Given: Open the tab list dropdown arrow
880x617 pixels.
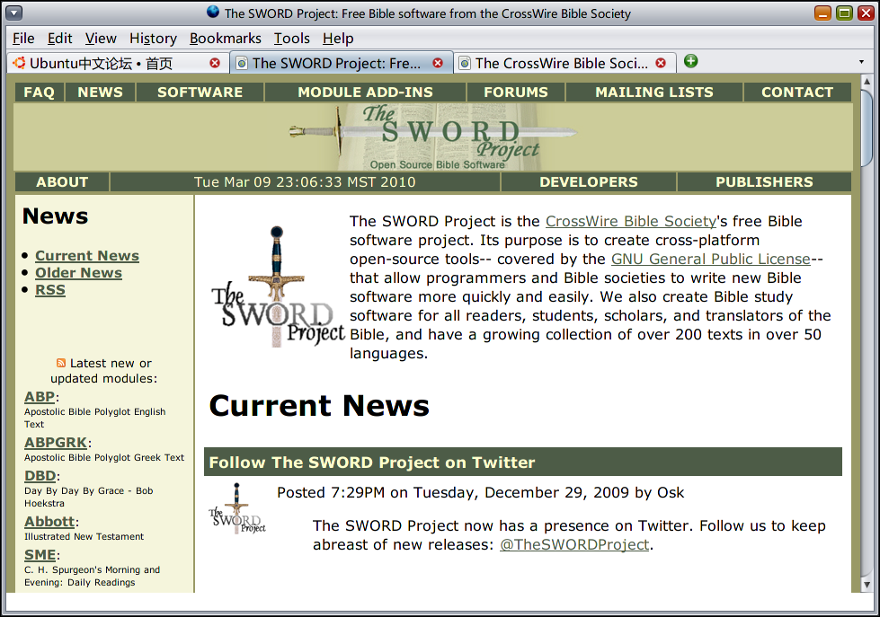Looking at the screenshot, I should pos(861,62).
